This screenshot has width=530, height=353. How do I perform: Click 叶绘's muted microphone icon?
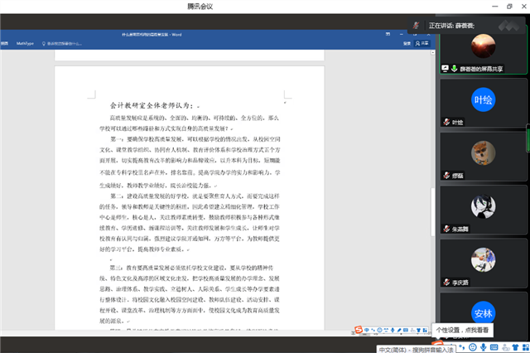coord(446,122)
